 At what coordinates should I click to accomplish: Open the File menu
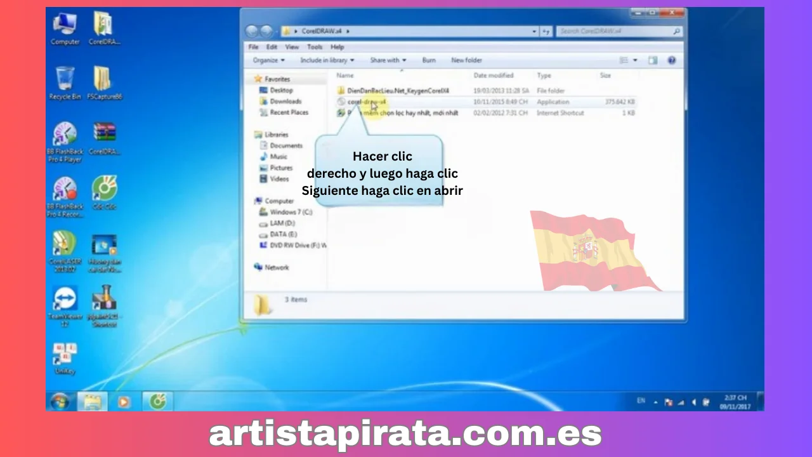click(x=253, y=47)
